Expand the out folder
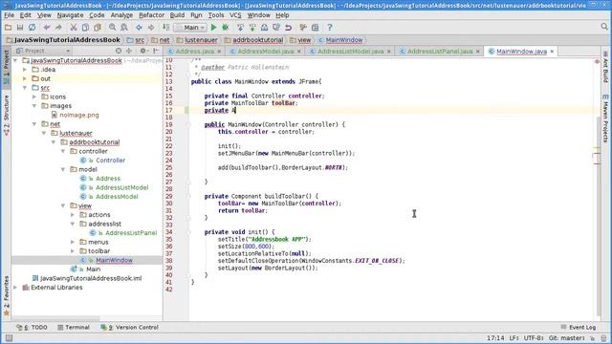 (25, 78)
